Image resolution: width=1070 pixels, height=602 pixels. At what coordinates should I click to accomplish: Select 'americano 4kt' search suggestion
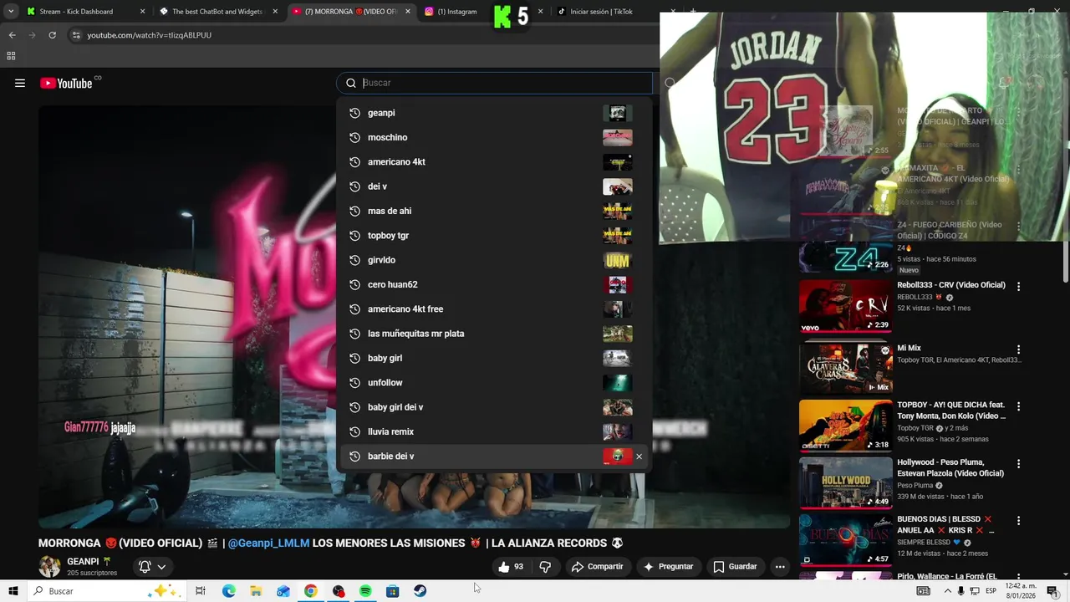coord(494,162)
